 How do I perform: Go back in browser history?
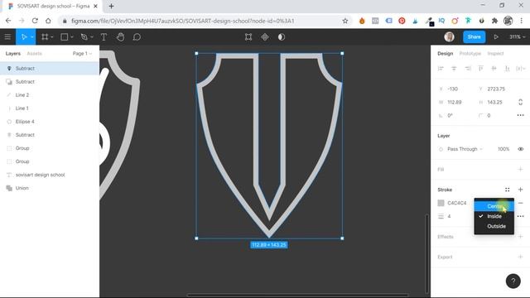[x=8, y=21]
